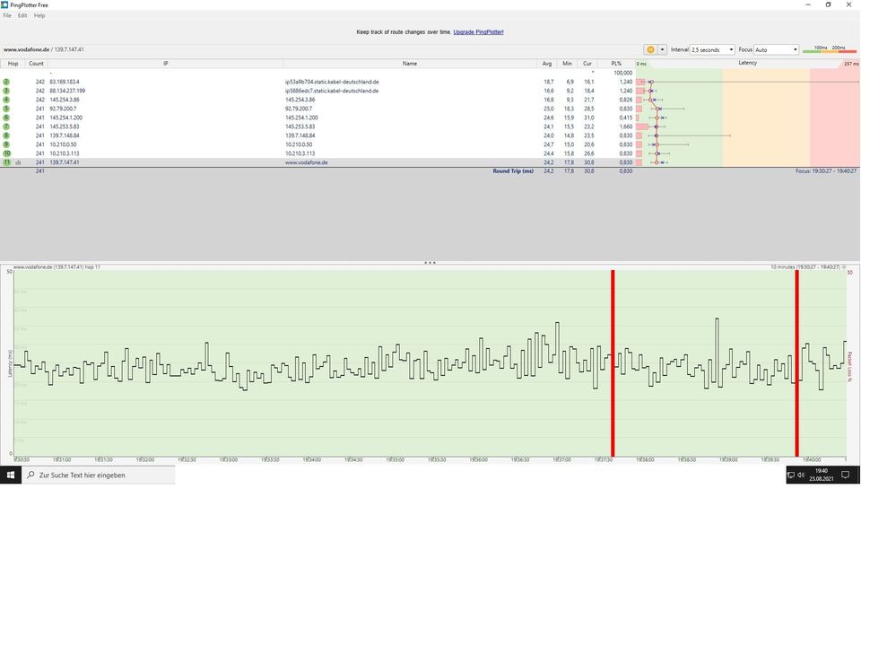Click the Windows Start button
Image resolution: width=896 pixels, height=672 pixels.
point(10,475)
